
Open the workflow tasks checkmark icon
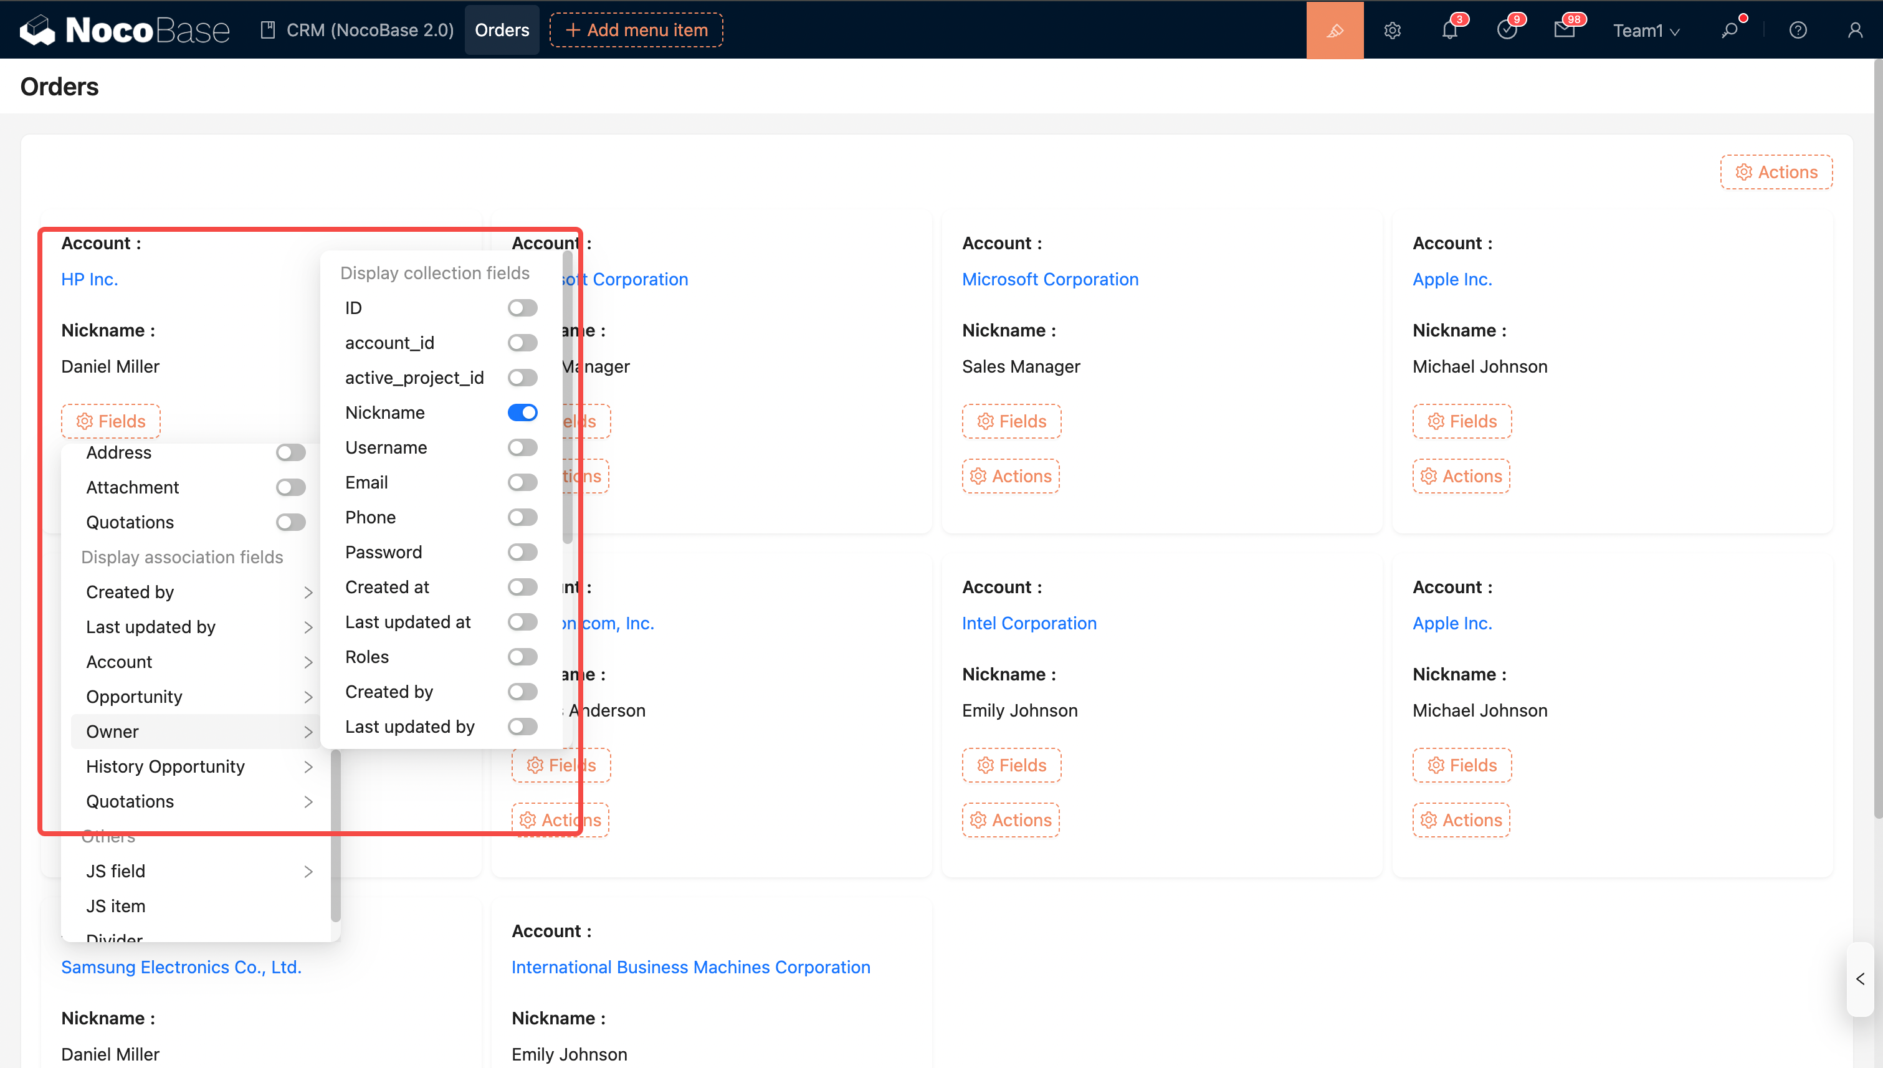[1507, 30]
